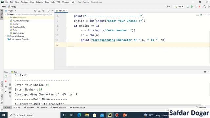Open the Run tool window button

click(x=8, y=108)
